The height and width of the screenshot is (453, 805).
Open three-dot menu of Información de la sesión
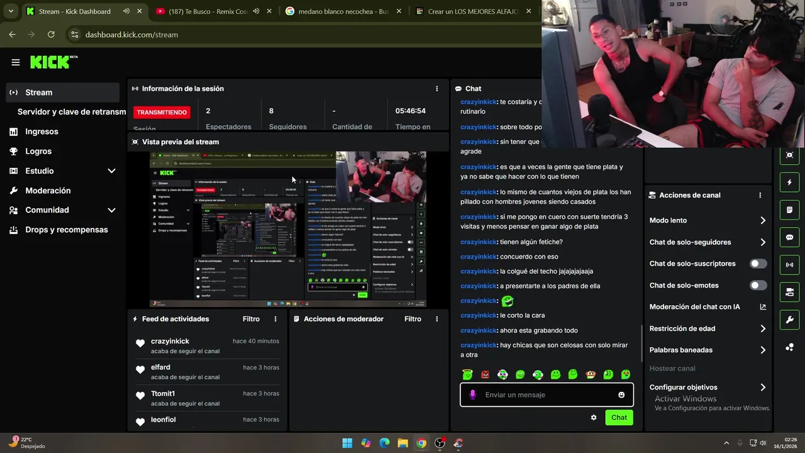coord(437,89)
